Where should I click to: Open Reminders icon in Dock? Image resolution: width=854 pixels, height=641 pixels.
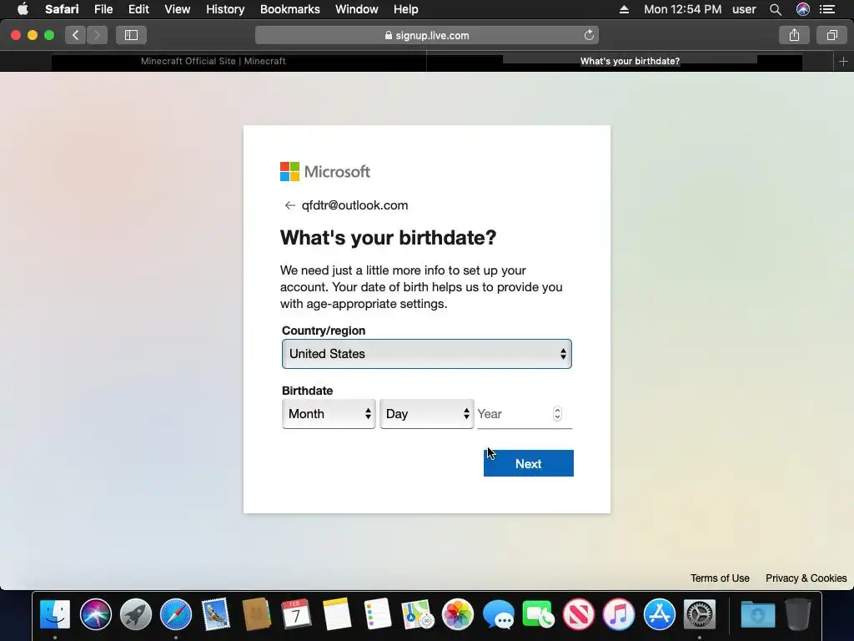pos(377,614)
